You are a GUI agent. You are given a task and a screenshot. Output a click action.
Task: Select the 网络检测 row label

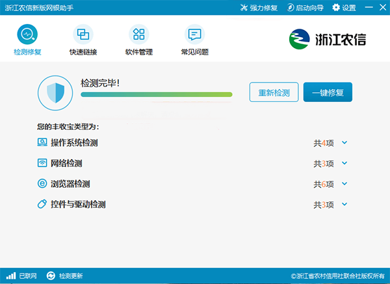66,163
